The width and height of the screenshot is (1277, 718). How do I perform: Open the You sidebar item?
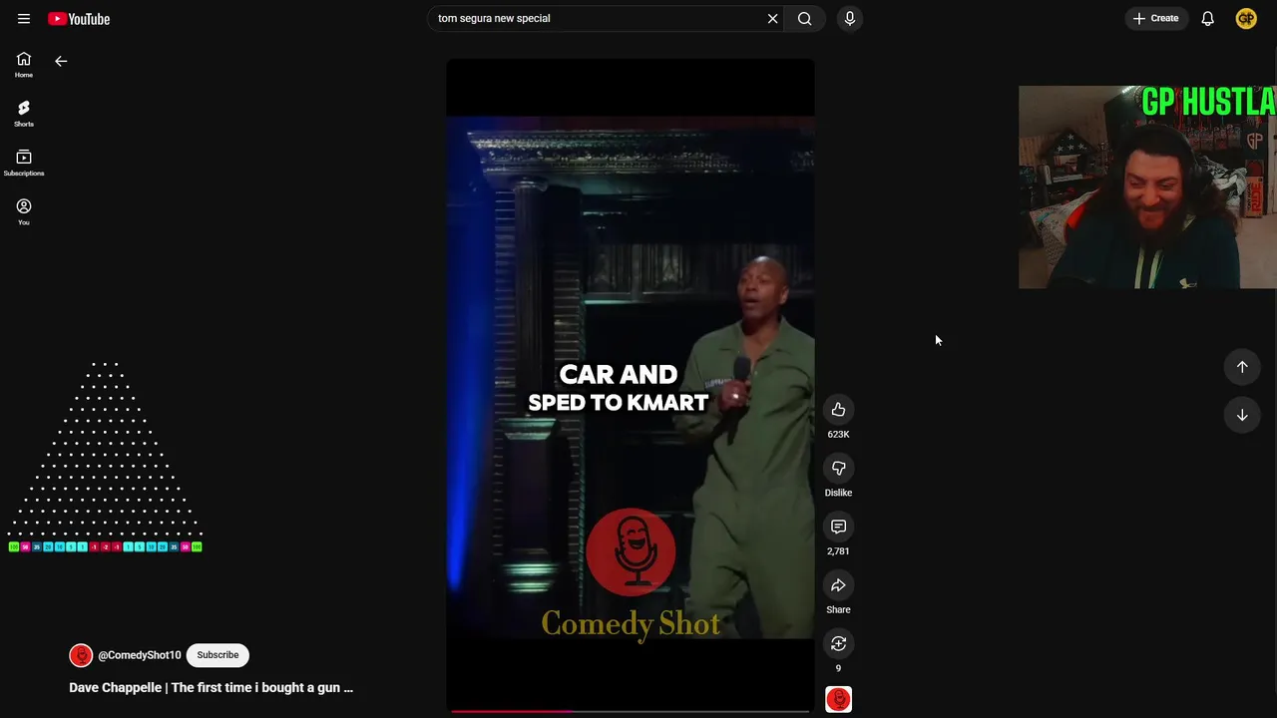[24, 211]
